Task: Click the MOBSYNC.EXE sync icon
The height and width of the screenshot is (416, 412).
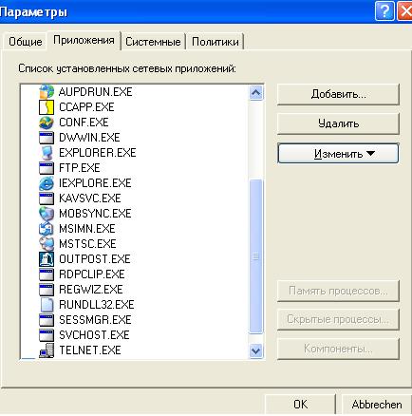Action: [x=47, y=214]
